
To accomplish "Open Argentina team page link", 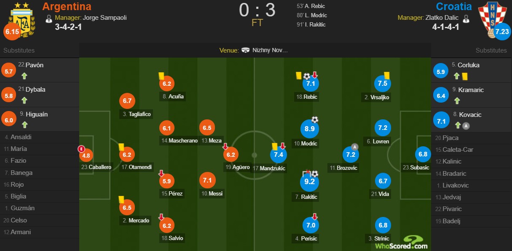I will [x=67, y=6].
